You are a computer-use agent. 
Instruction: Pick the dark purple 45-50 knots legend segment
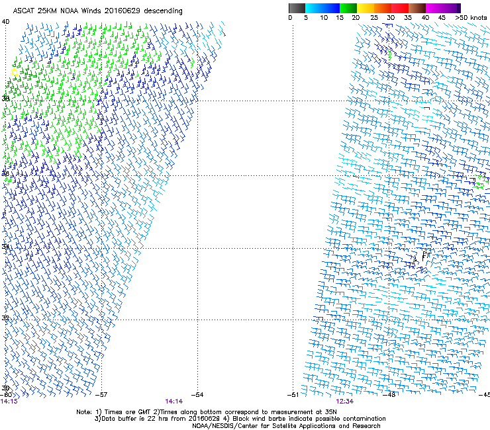click(x=452, y=8)
